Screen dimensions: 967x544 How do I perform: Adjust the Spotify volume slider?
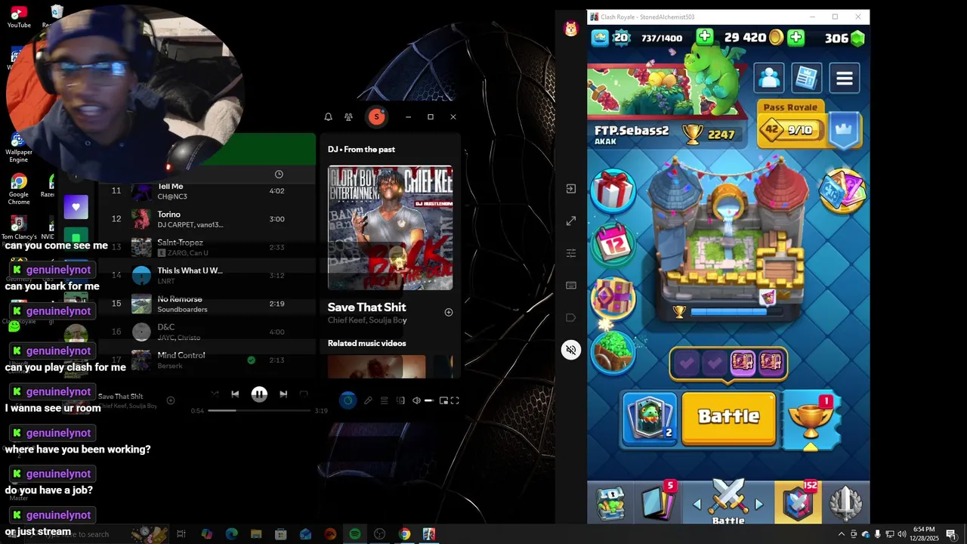pyautogui.click(x=428, y=400)
